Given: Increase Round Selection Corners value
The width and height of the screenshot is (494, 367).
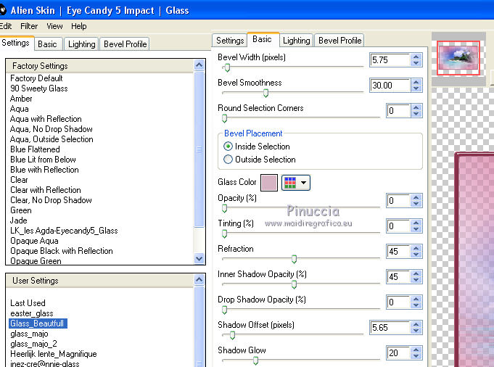Looking at the screenshot, I should (x=416, y=108).
